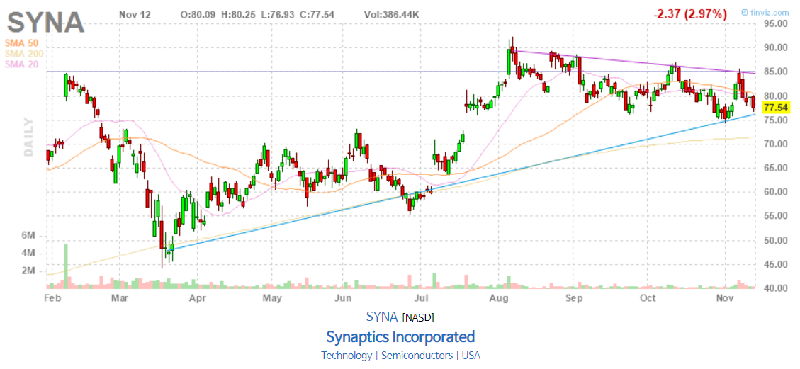The height and width of the screenshot is (369, 800).
Task: Open the Semiconductors industry link
Action: pyautogui.click(x=417, y=356)
